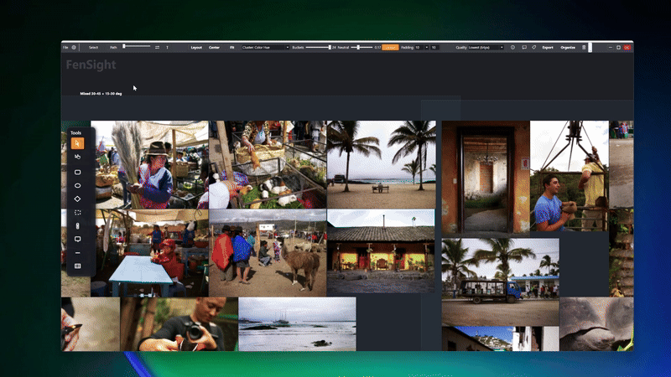Image resolution: width=671 pixels, height=377 pixels.
Task: Adjust the Buckets slider
Action: click(x=319, y=48)
